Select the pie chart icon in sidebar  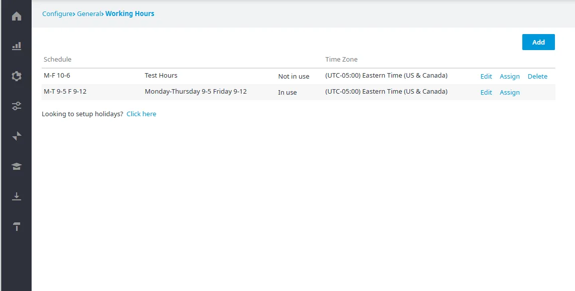17,76
